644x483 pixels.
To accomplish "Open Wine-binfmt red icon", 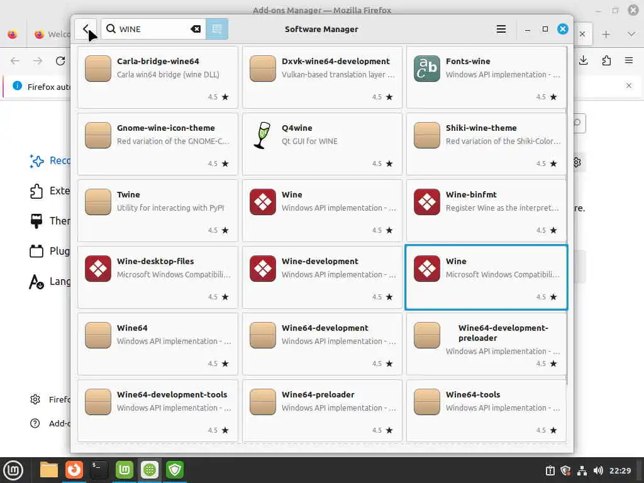I will (x=427, y=202).
